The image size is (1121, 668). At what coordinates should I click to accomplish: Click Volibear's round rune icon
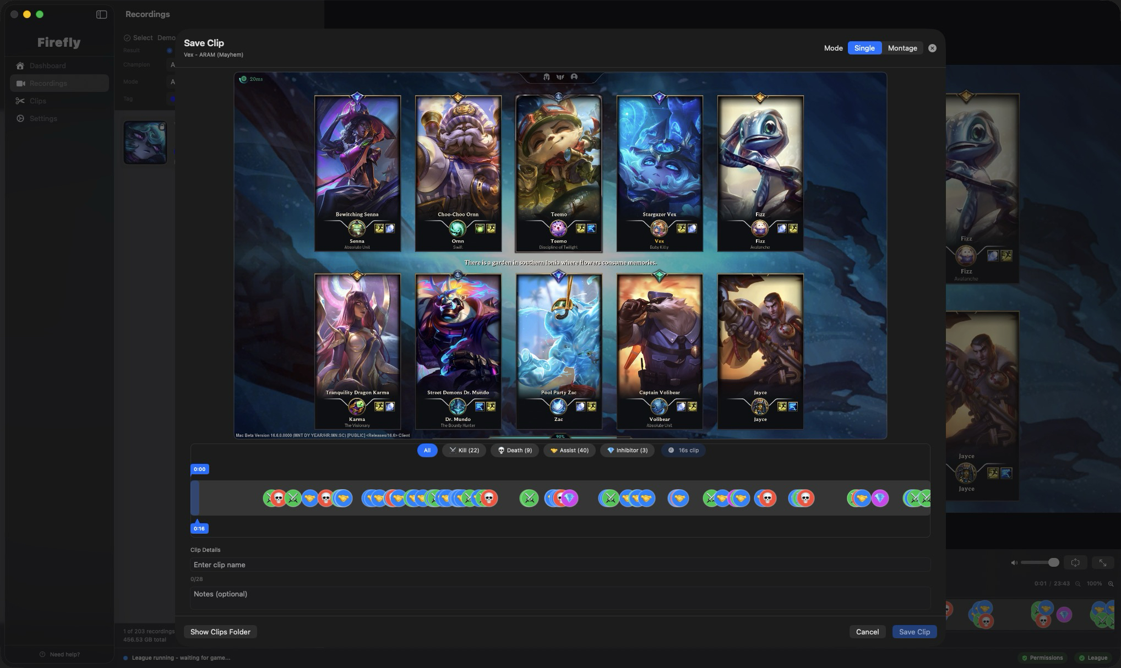tap(659, 406)
